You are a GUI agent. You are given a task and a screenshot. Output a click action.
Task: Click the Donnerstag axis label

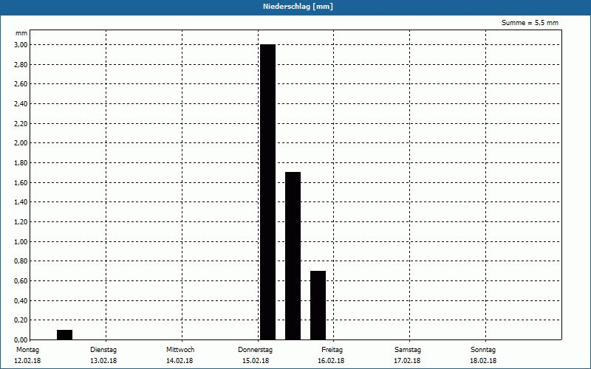pos(255,350)
